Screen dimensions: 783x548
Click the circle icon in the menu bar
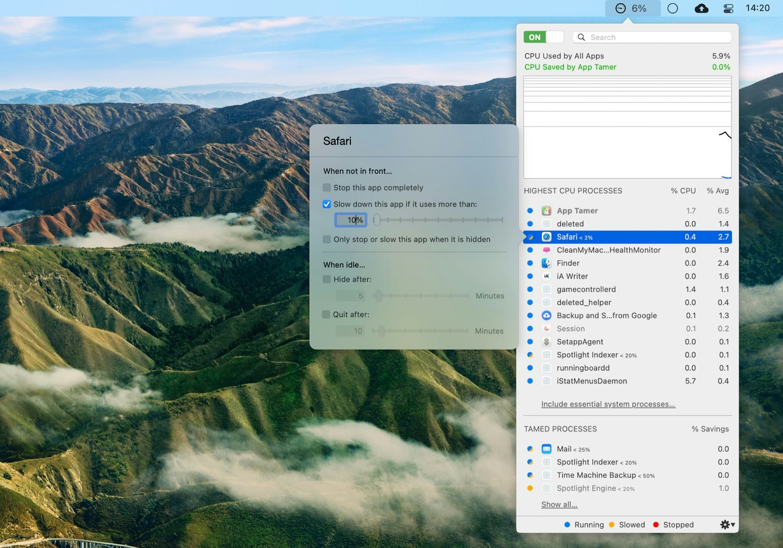pos(673,8)
